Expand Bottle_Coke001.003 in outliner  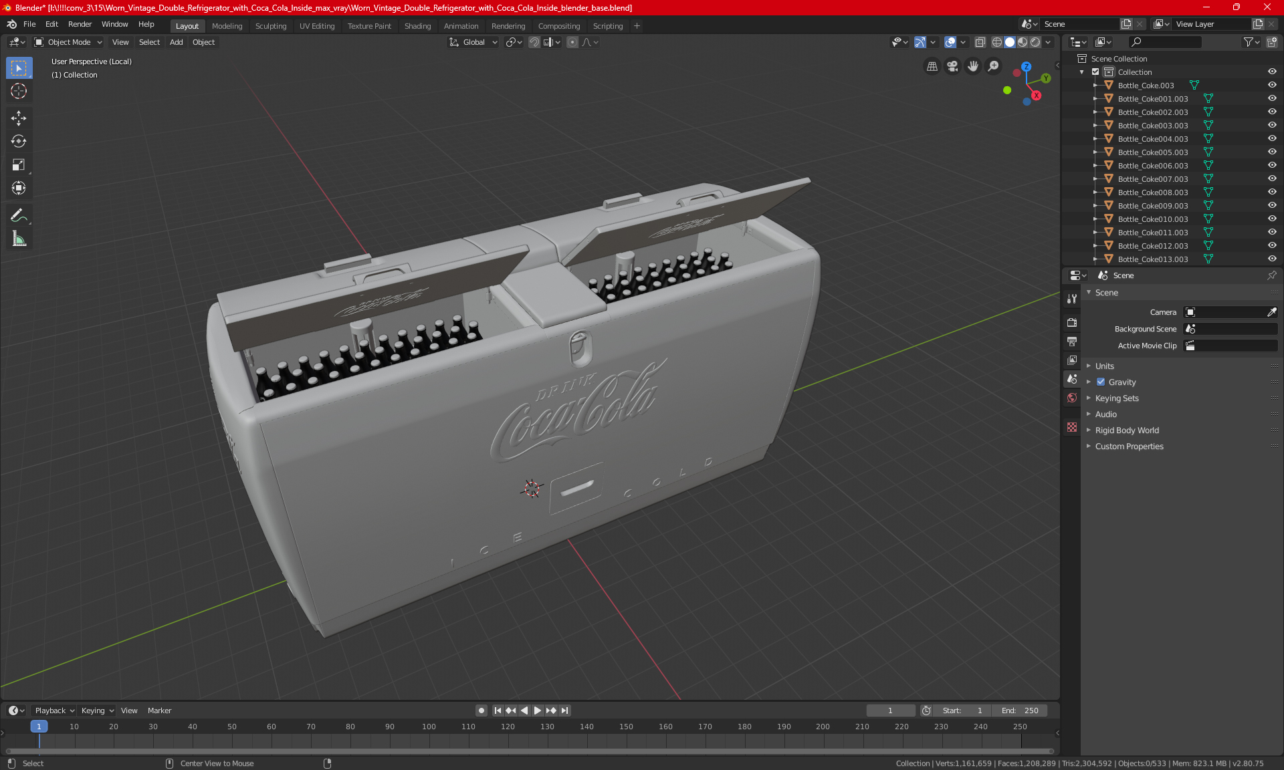pos(1095,99)
